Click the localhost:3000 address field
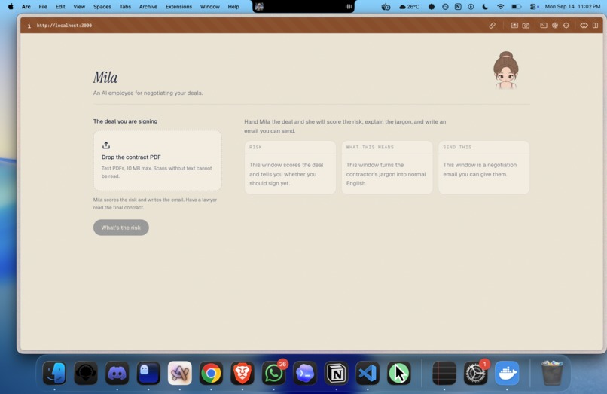607x394 pixels. pyautogui.click(x=64, y=25)
